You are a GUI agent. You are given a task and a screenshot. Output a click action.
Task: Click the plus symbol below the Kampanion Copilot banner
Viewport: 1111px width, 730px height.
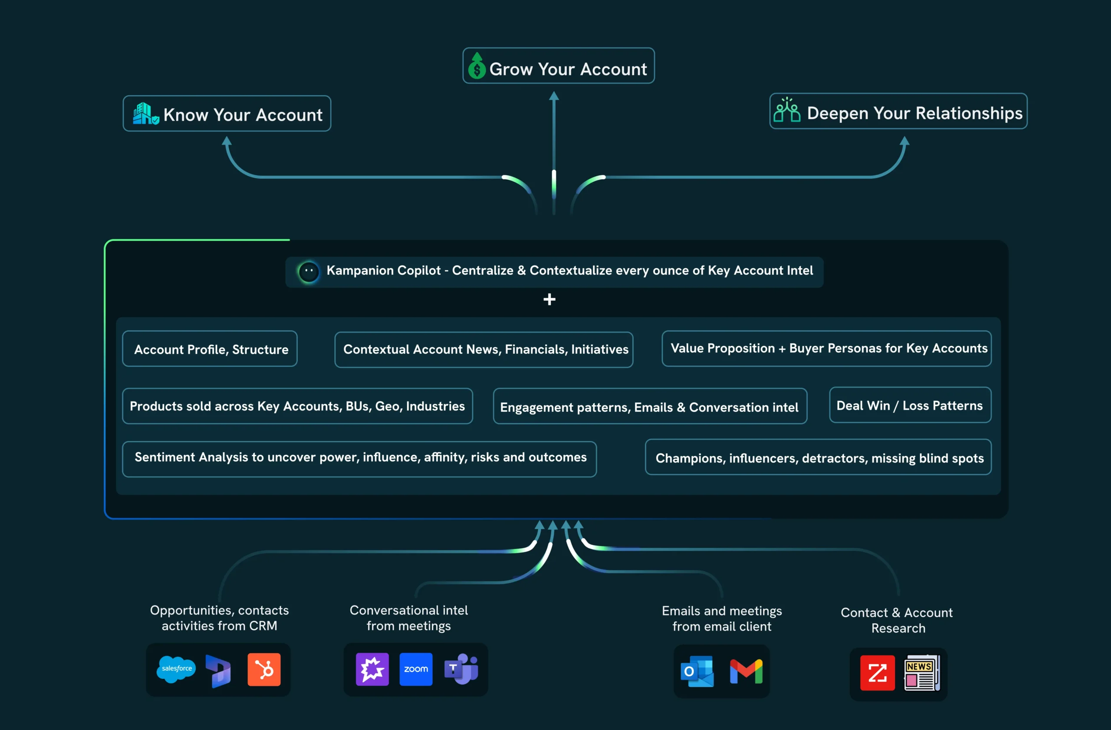point(549,299)
